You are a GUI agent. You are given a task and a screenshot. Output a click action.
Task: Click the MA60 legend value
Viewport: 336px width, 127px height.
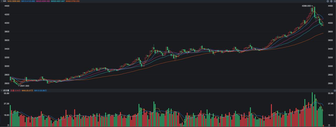[x=73, y=1]
